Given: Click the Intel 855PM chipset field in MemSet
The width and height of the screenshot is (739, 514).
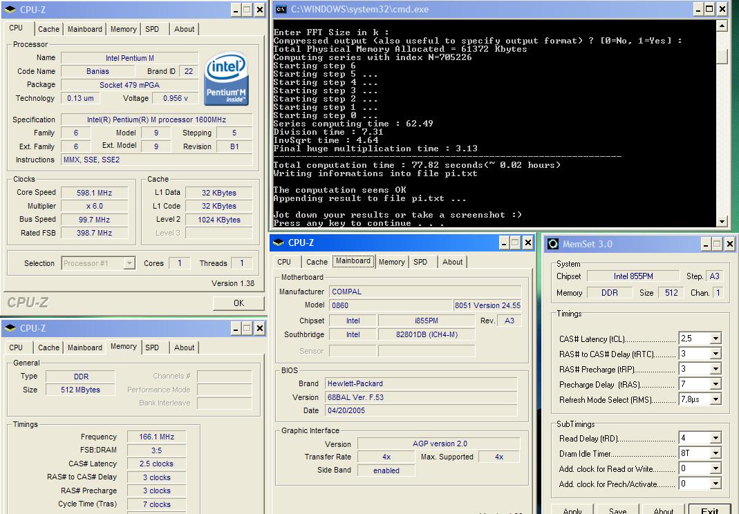Looking at the screenshot, I should [x=633, y=276].
